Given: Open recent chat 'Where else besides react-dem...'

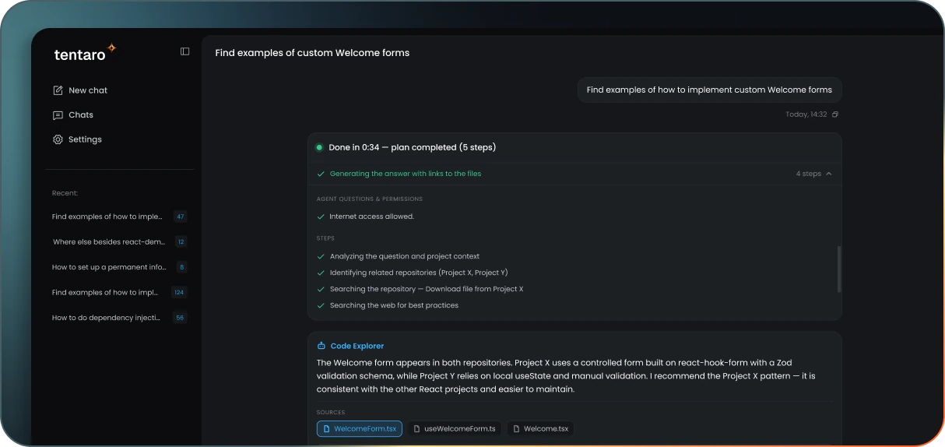Looking at the screenshot, I should point(119,241).
